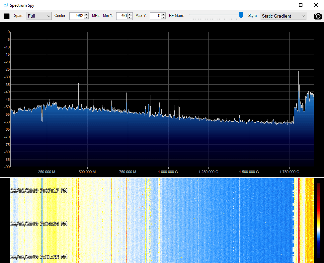Decrease Center frequency with down arrow
The height and width of the screenshot is (263, 324).
pos(86,18)
